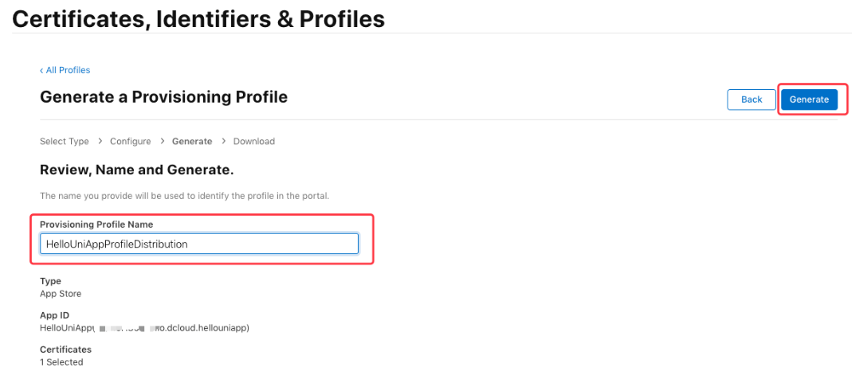
Task: Click the Certificates, Identifiers & Profiles title
Action: [x=198, y=19]
